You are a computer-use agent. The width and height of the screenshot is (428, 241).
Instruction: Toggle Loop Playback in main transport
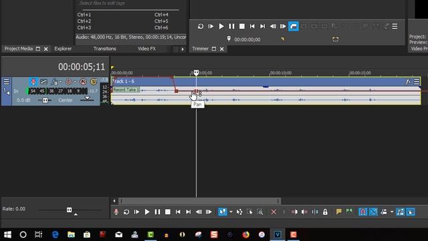(x=126, y=212)
